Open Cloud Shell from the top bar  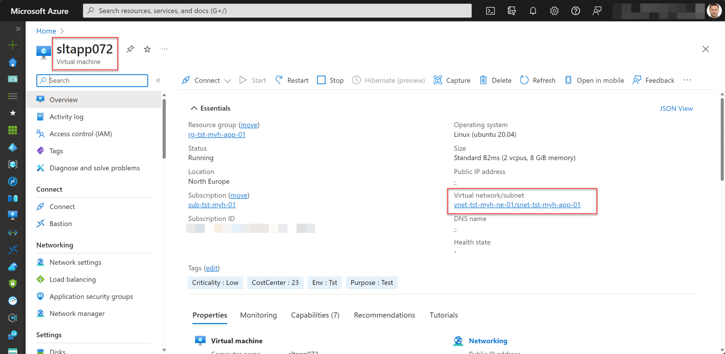click(490, 11)
